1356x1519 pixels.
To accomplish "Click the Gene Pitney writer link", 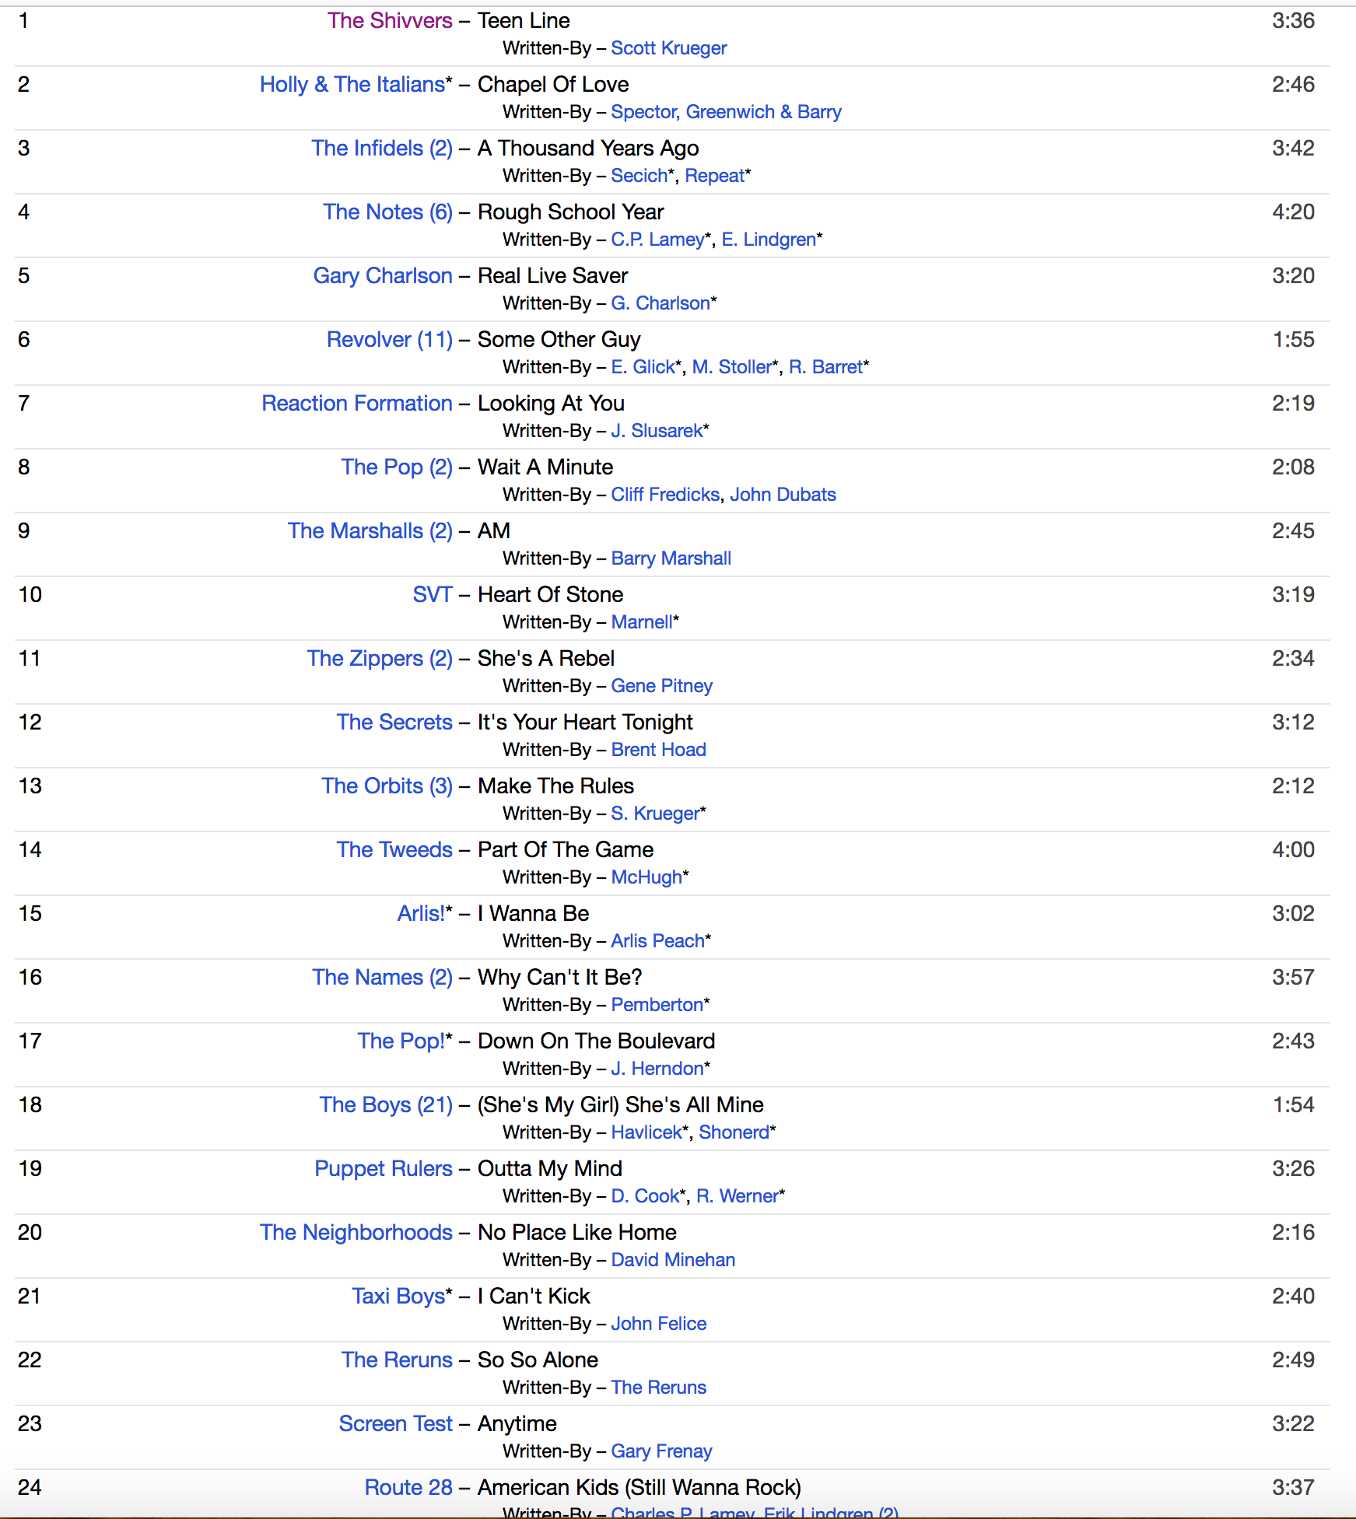I will click(x=661, y=686).
